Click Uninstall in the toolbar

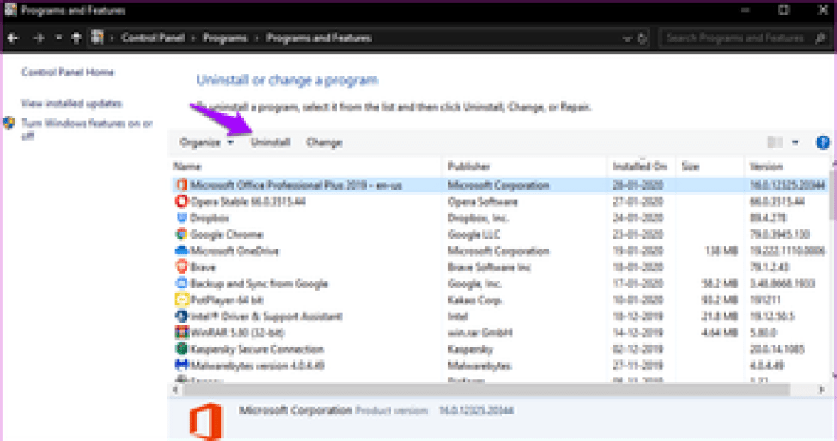tap(270, 142)
